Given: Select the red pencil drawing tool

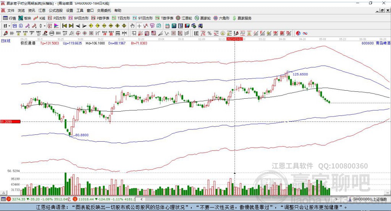Looking at the screenshot, I should pos(5,34).
